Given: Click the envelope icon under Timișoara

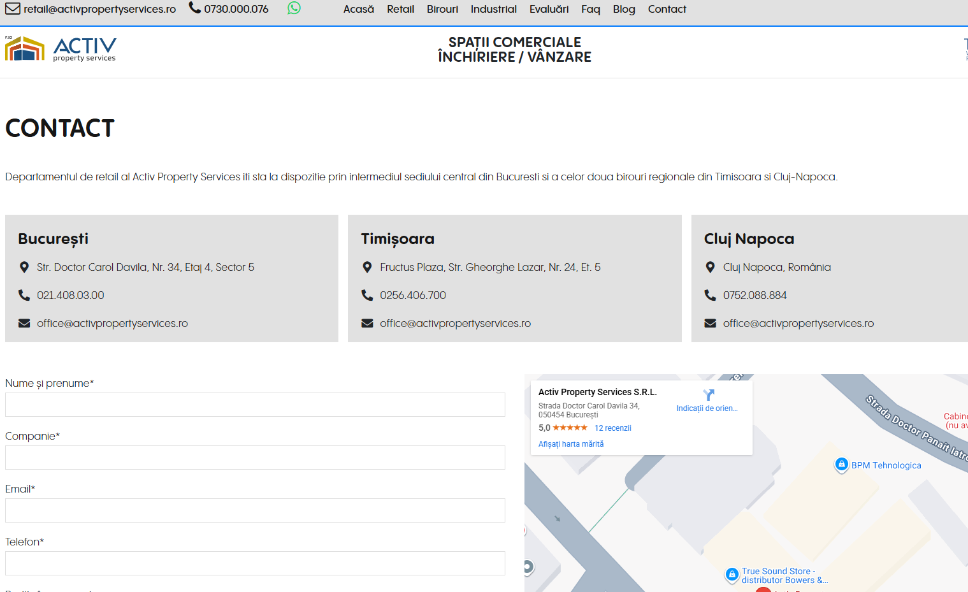Looking at the screenshot, I should coord(367,324).
